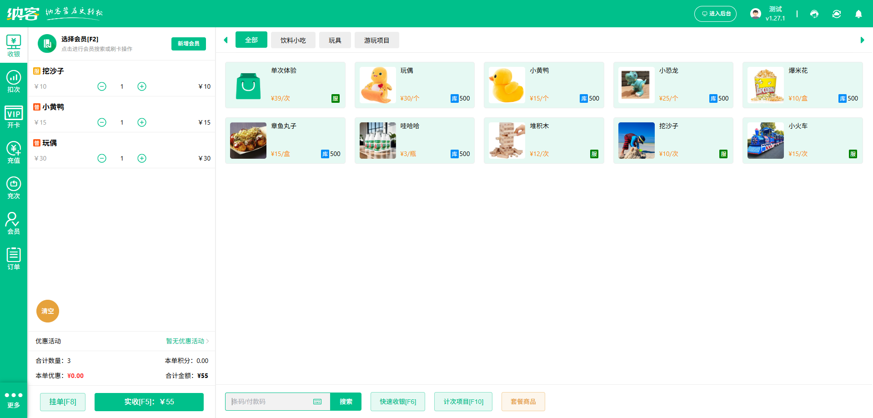Increase quantity of 玩偶 in the cart
Image resolution: width=873 pixels, height=418 pixels.
(x=141, y=158)
